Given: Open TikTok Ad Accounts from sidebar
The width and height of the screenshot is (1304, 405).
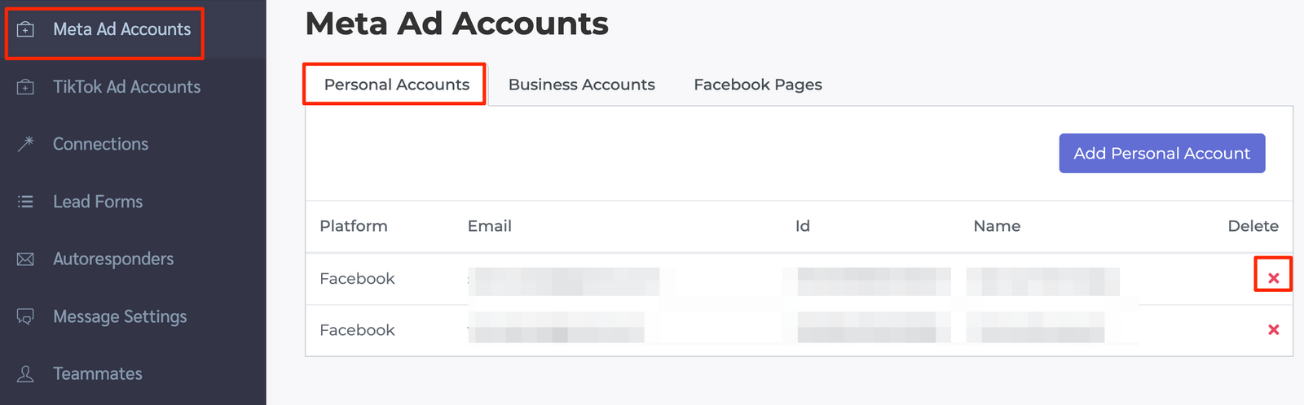Looking at the screenshot, I should (126, 87).
